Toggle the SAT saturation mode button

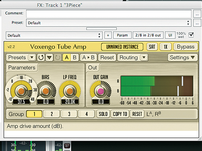(152, 47)
